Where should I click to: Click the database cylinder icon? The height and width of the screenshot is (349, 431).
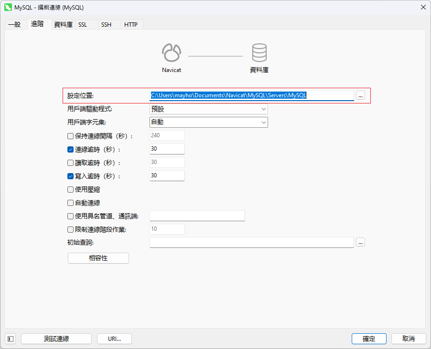(x=259, y=52)
